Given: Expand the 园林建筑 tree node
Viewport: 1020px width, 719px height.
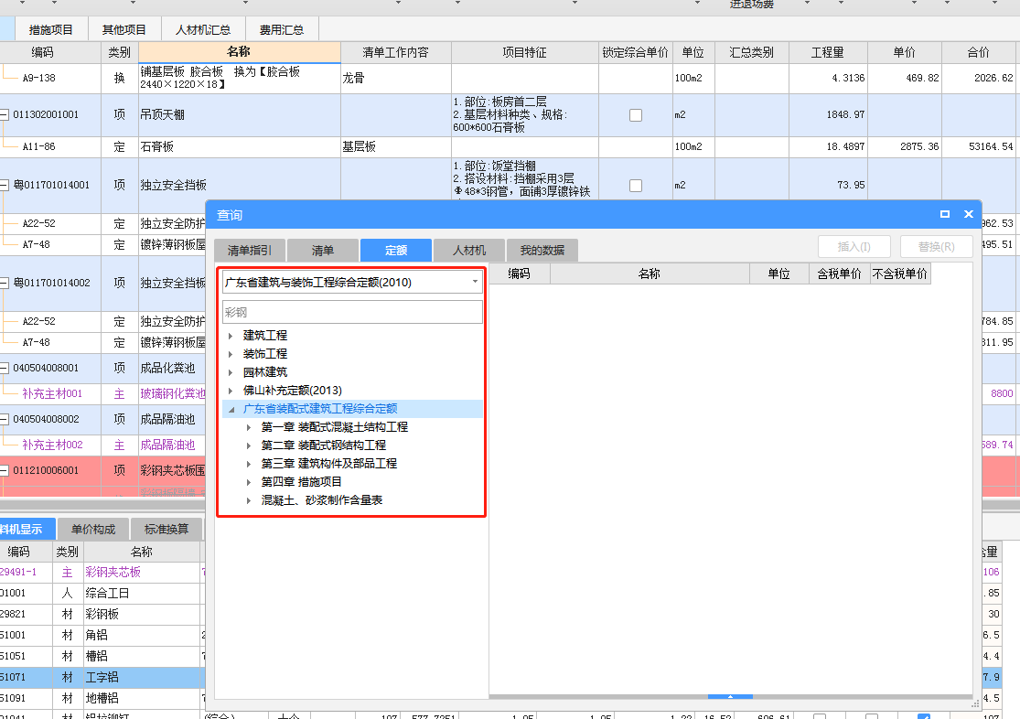Looking at the screenshot, I should pyautogui.click(x=231, y=372).
